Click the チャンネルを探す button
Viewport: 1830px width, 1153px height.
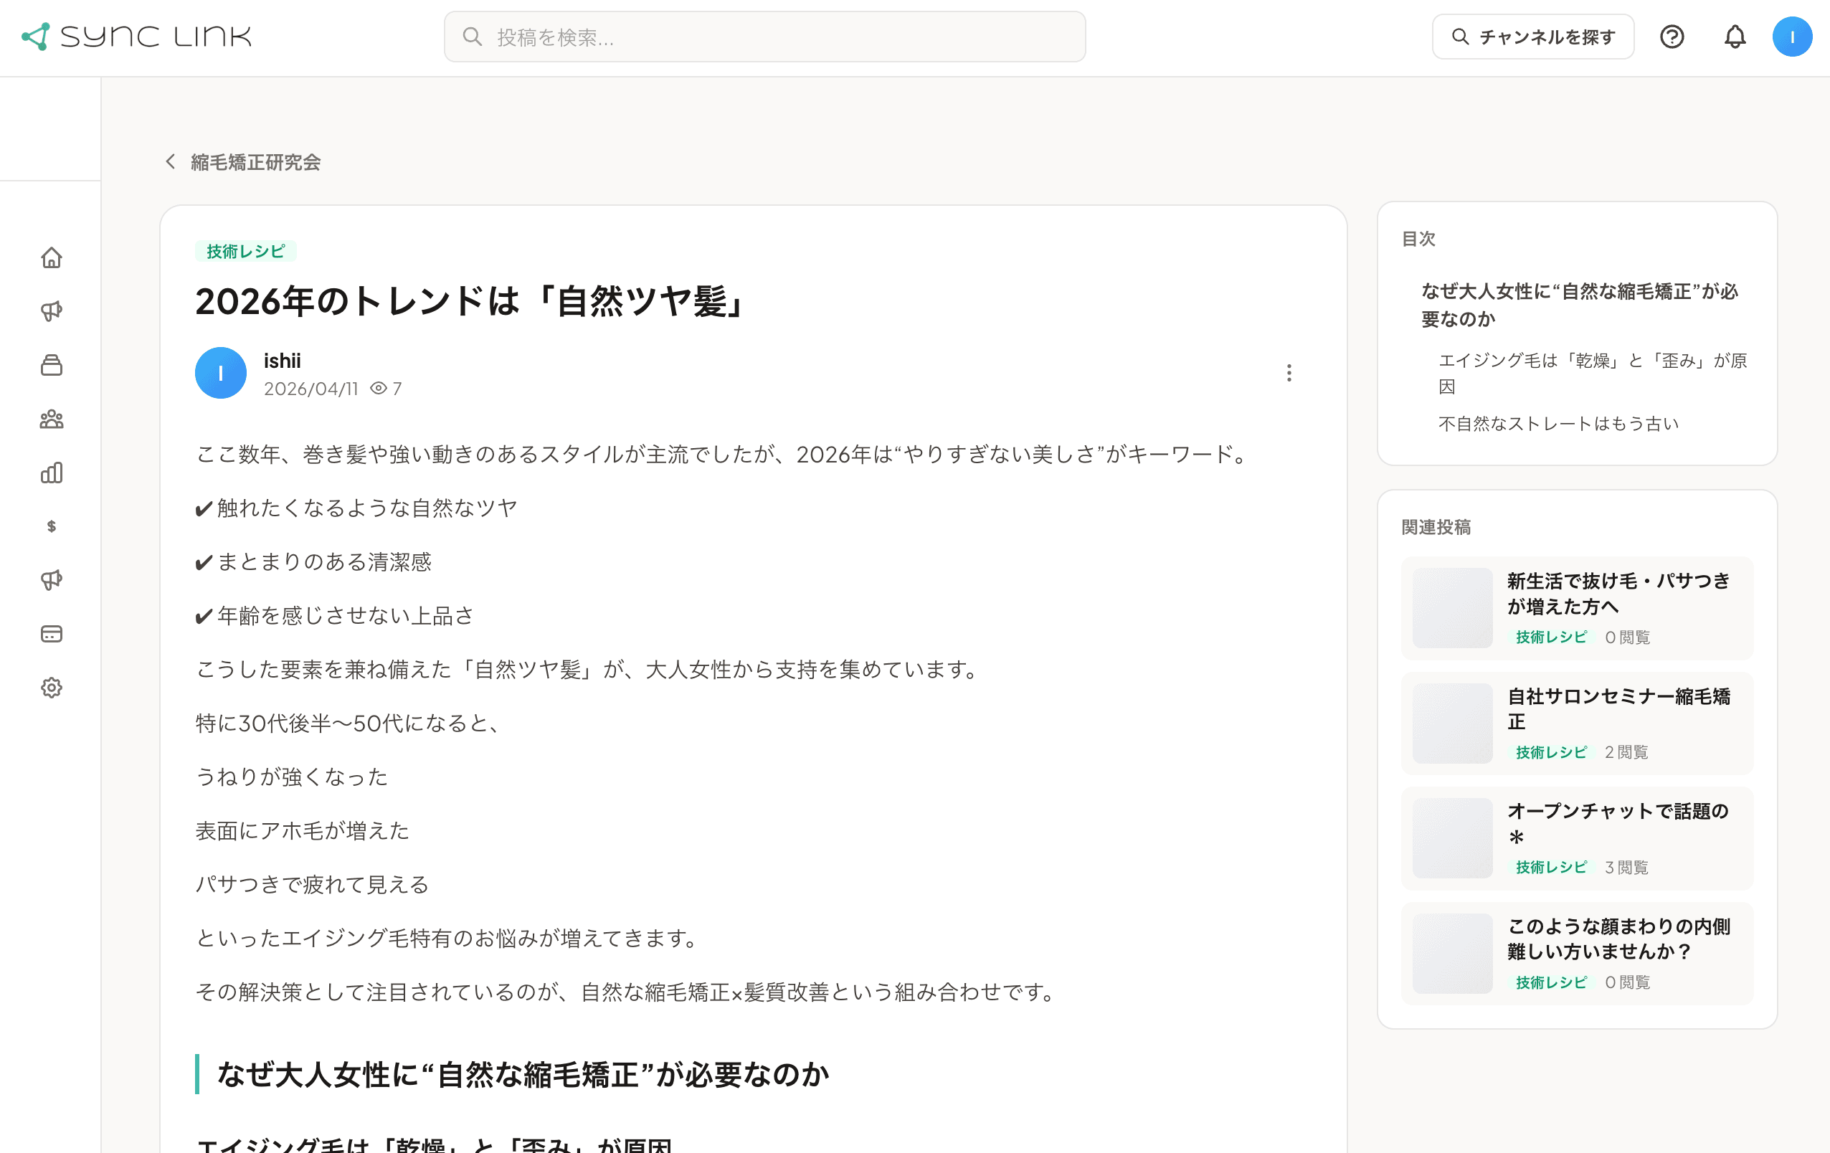point(1533,36)
